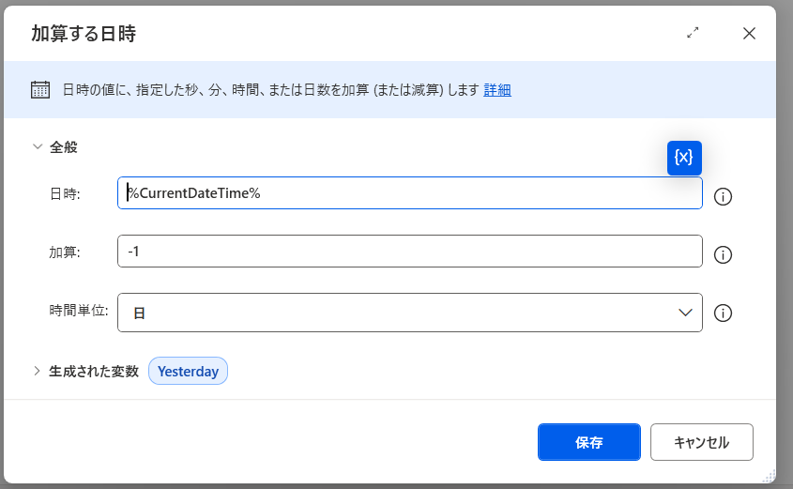Collapse the 全般 section
Viewport: 793px width, 489px height.
coord(38,146)
